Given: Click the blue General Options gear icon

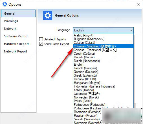Looking at the screenshot, I should 48,15.
